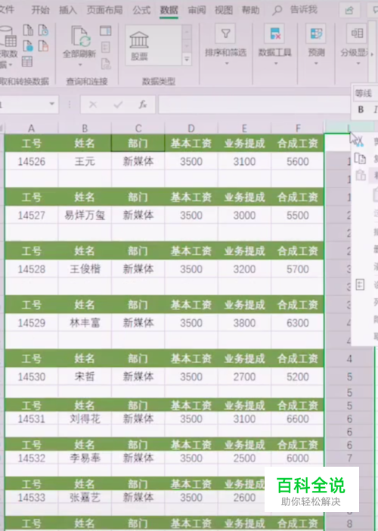Viewport: 378px width, 531px height.
Task: Select column A header
Action: pos(31,129)
